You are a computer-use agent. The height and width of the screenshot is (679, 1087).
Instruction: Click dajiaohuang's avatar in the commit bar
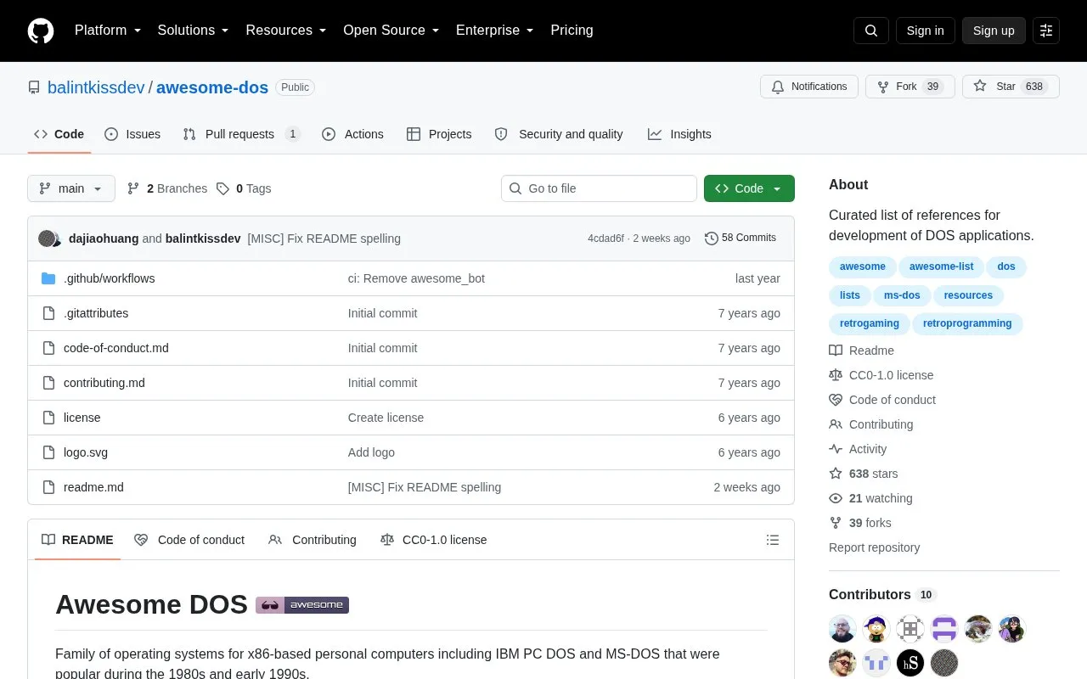[48, 238]
